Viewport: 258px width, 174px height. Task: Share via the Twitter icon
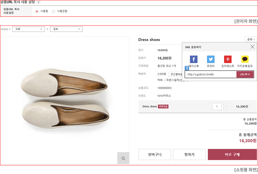click(210, 59)
